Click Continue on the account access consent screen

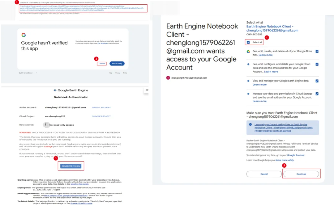click(301, 174)
